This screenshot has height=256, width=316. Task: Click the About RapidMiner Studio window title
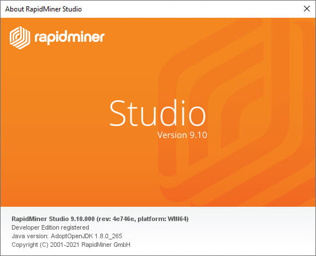coord(44,9)
